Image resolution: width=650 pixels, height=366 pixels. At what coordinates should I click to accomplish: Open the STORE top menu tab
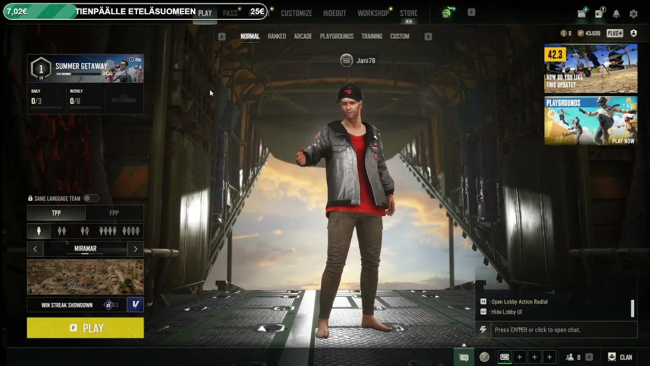(x=409, y=14)
